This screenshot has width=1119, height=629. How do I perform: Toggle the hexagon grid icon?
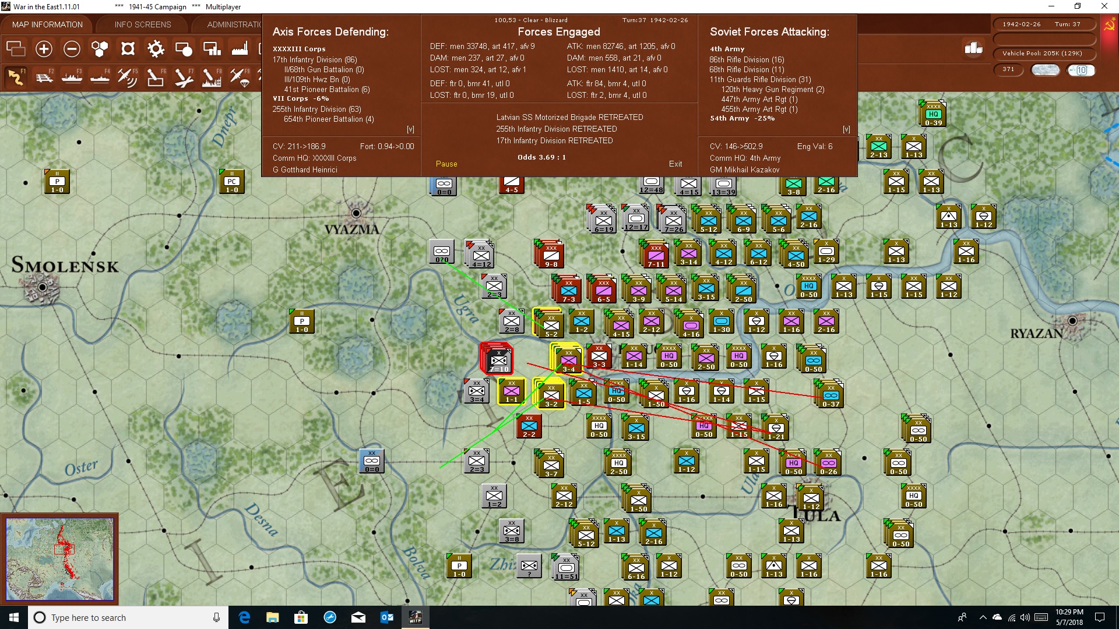coord(100,49)
